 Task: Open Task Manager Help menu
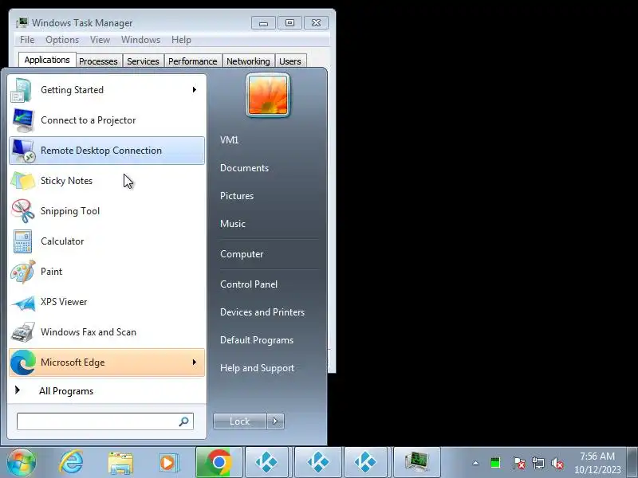(x=181, y=40)
